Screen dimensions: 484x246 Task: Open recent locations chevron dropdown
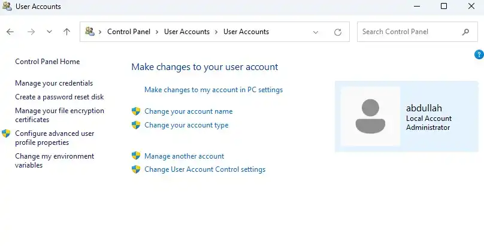49,32
